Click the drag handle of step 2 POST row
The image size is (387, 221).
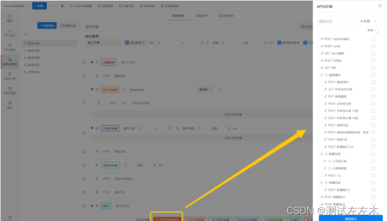(84, 76)
